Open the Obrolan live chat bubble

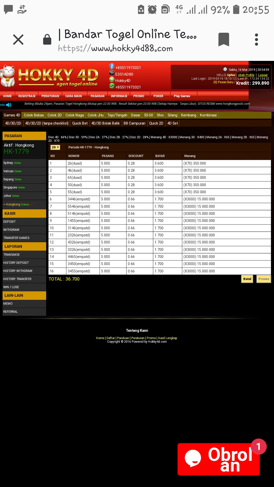tap(219, 459)
